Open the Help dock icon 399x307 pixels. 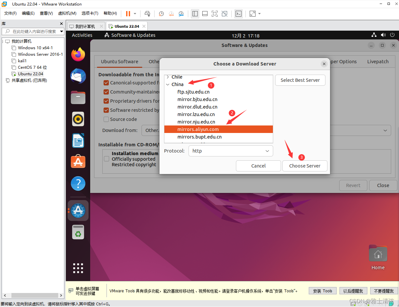point(78,184)
